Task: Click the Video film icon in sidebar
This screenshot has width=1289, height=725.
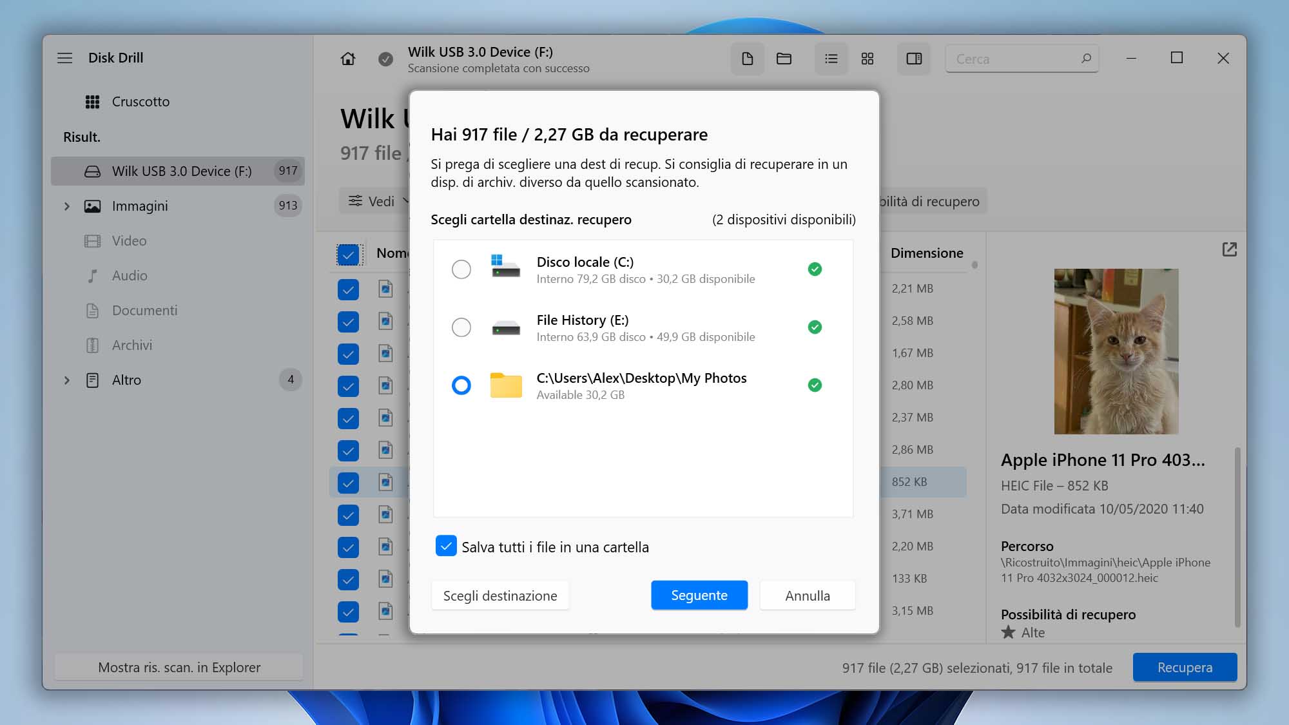Action: tap(93, 241)
